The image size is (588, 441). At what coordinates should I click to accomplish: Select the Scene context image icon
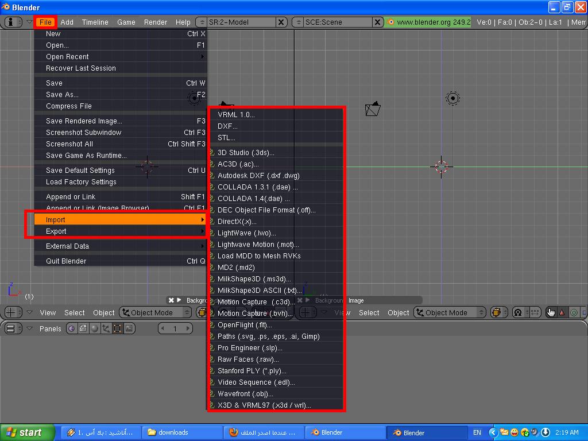129,328
